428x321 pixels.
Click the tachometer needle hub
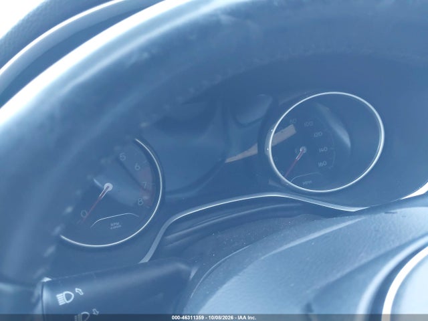108,187
